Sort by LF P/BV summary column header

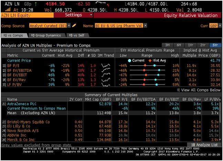pyautogui.click(x=212, y=99)
